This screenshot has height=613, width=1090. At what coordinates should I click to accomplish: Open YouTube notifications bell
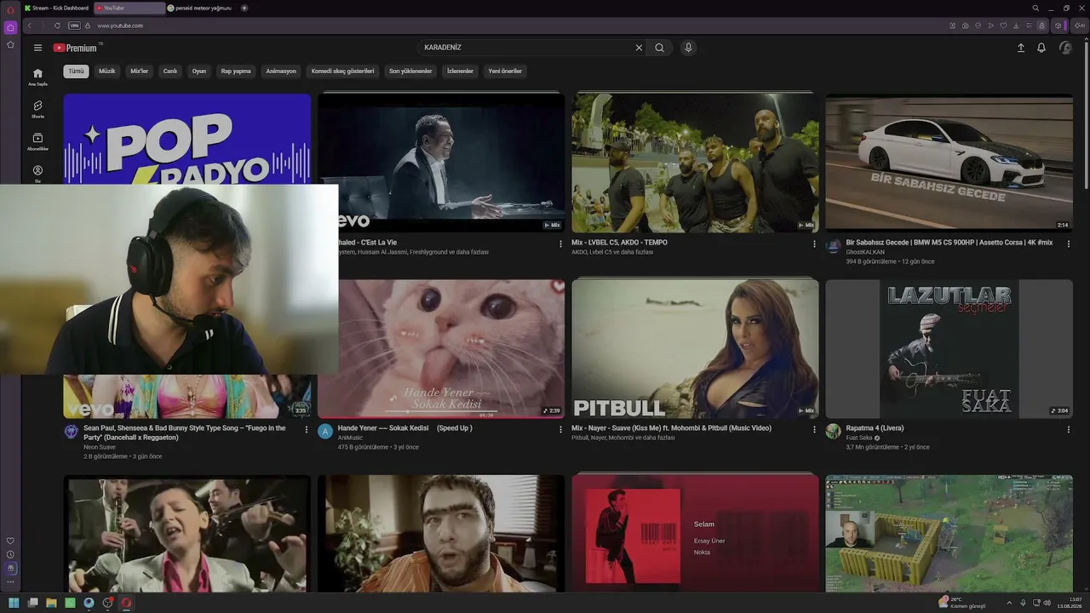click(1041, 48)
